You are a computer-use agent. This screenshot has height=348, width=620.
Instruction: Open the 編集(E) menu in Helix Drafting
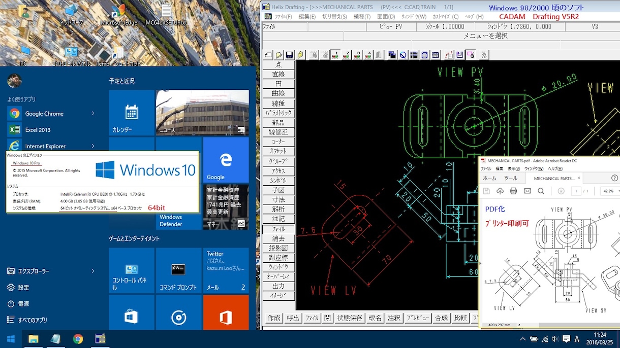[307, 17]
